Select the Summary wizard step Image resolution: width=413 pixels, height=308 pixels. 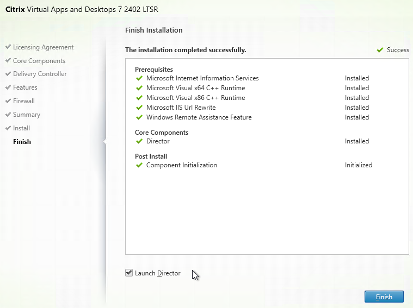click(x=27, y=115)
